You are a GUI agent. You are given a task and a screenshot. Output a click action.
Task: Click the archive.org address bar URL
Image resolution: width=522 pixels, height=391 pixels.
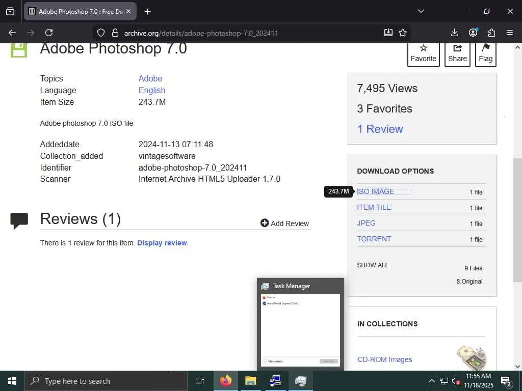[201, 33]
